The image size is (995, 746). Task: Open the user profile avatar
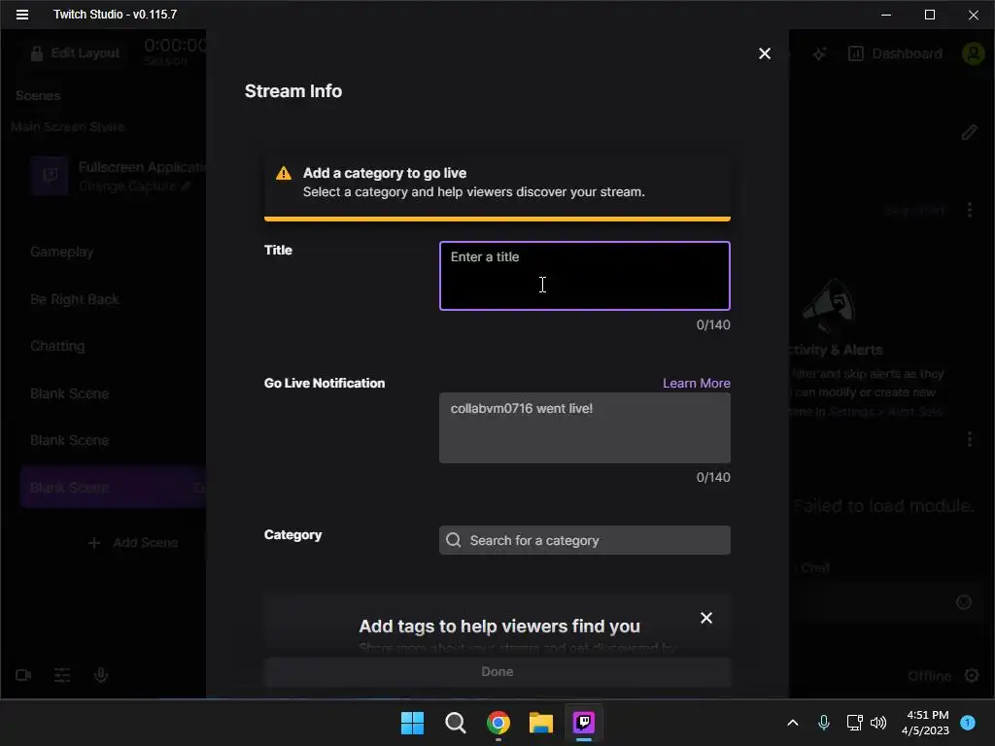(974, 53)
